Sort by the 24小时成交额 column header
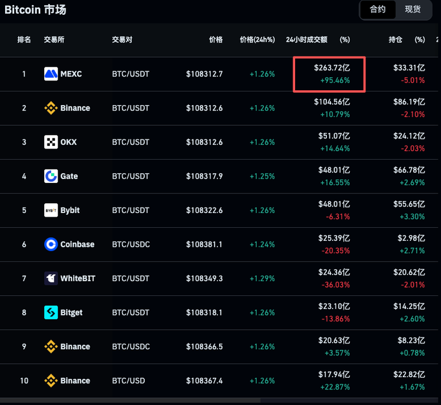Screen dimensions: 441x405 [x=307, y=40]
